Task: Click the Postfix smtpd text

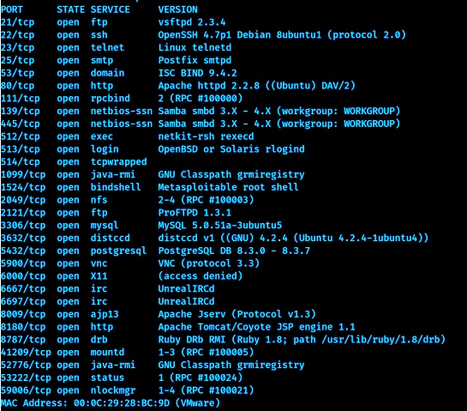Action: click(195, 61)
